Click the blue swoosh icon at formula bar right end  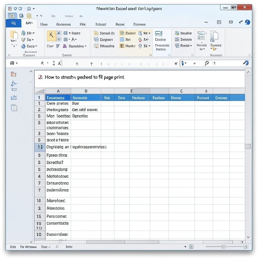point(246,63)
